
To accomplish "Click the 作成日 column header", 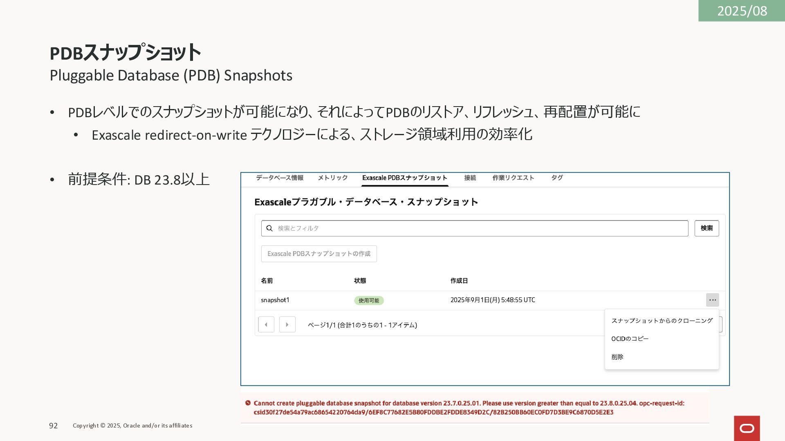I will coord(459,281).
